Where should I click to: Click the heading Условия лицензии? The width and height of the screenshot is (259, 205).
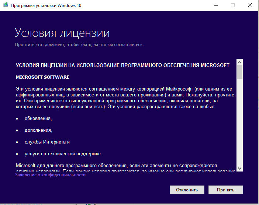[x=62, y=33]
